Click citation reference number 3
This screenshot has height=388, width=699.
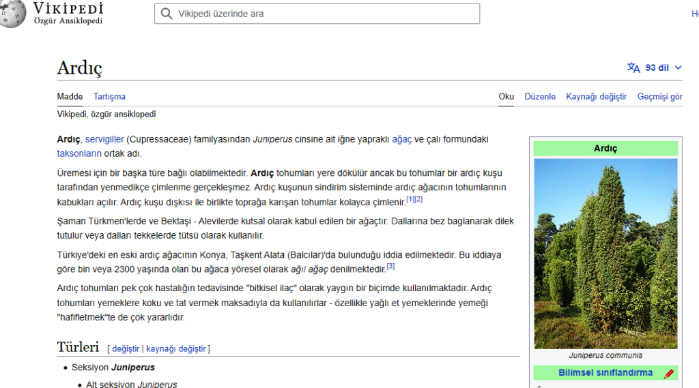coord(390,266)
